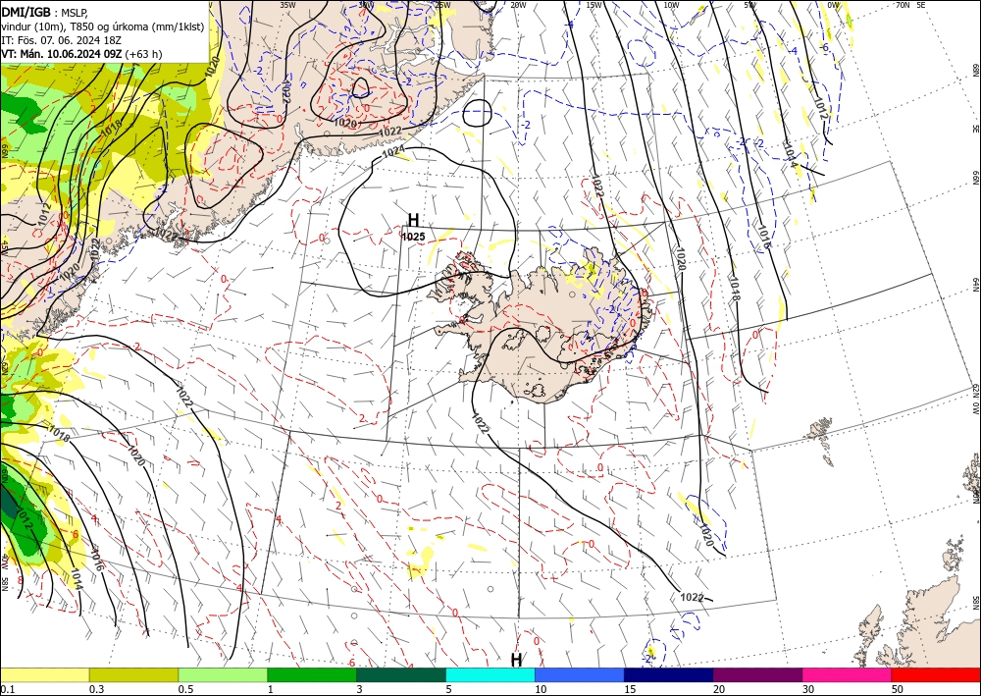Viewport: 981px width, 696px height.
Task: Click the olive 0.3–0.5 legend swatch
Action: 133,674
